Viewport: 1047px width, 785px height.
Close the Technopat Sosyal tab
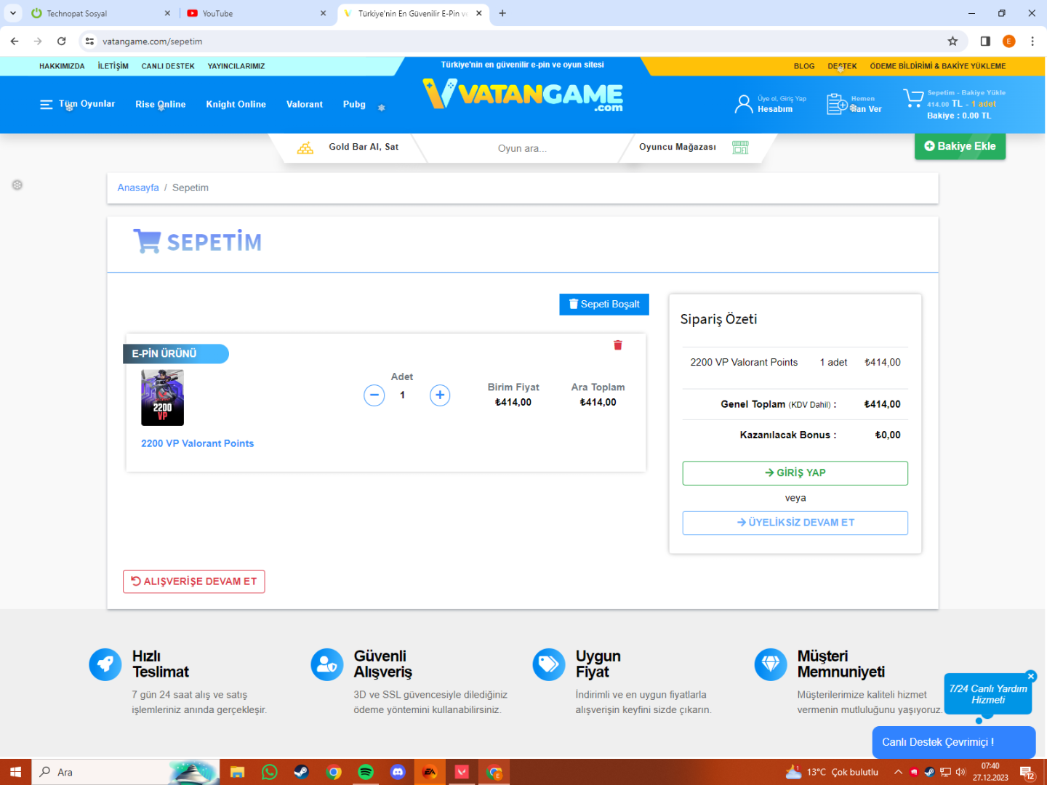pyautogui.click(x=167, y=13)
